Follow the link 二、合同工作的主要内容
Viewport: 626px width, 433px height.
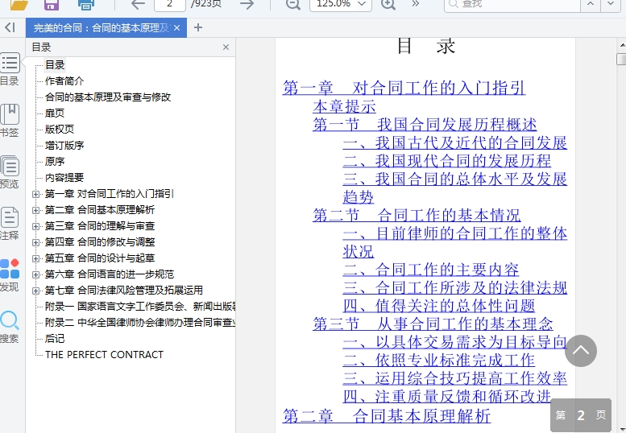coord(431,270)
